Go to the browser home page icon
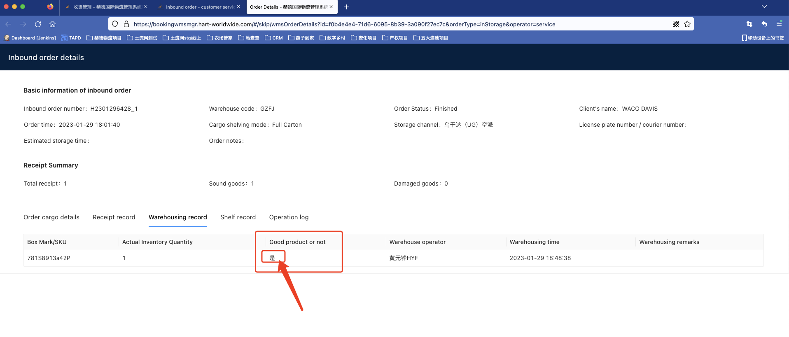This screenshot has width=789, height=337. (x=52, y=24)
